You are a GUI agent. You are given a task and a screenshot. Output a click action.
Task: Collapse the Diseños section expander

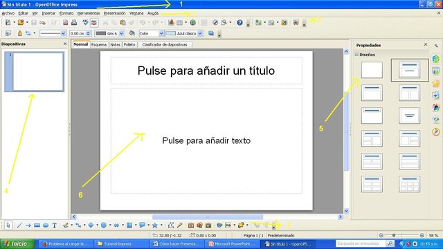click(356, 54)
